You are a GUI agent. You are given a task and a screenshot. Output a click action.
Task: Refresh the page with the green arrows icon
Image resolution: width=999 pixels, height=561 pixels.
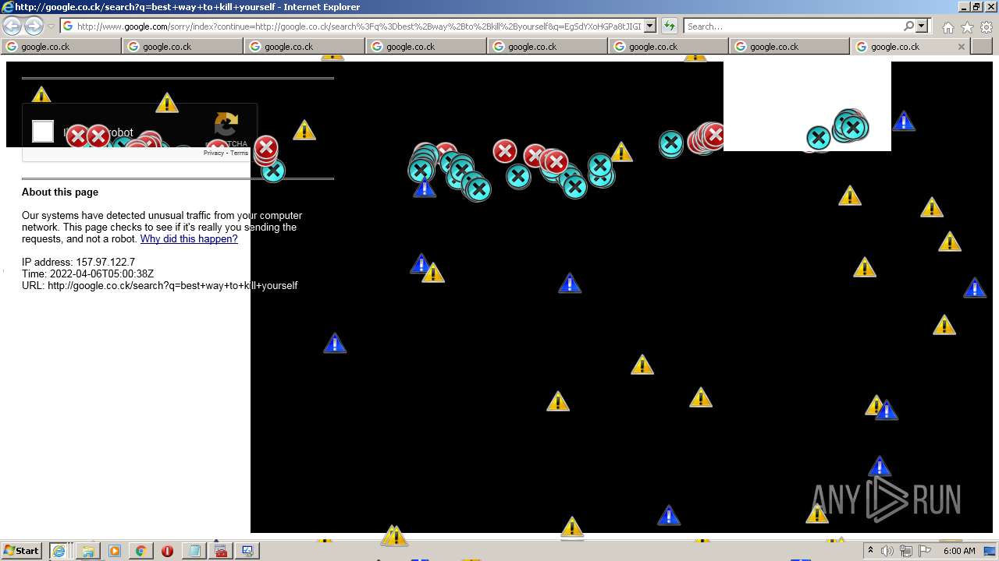tap(670, 26)
